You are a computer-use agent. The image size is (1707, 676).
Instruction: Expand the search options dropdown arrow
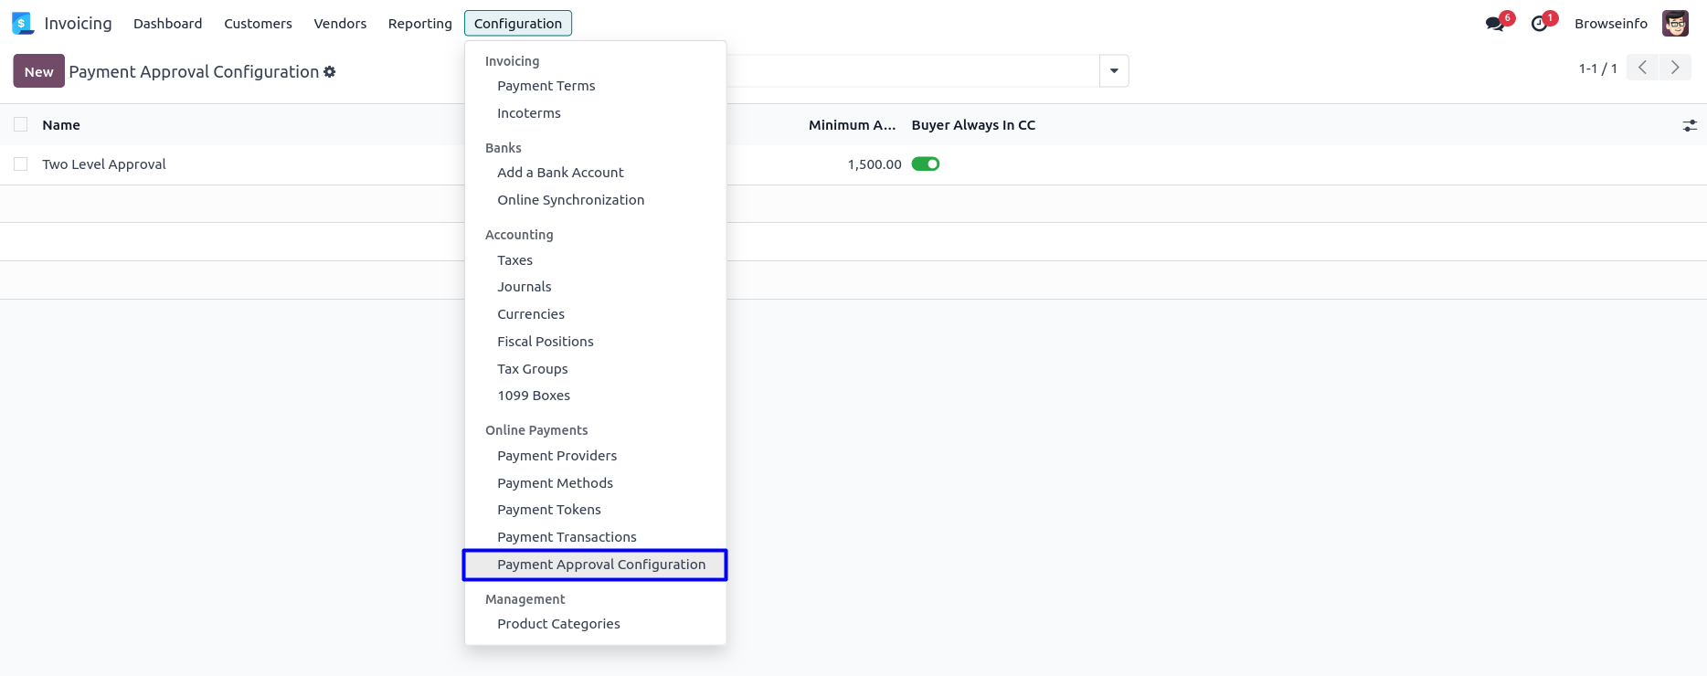1114,71
